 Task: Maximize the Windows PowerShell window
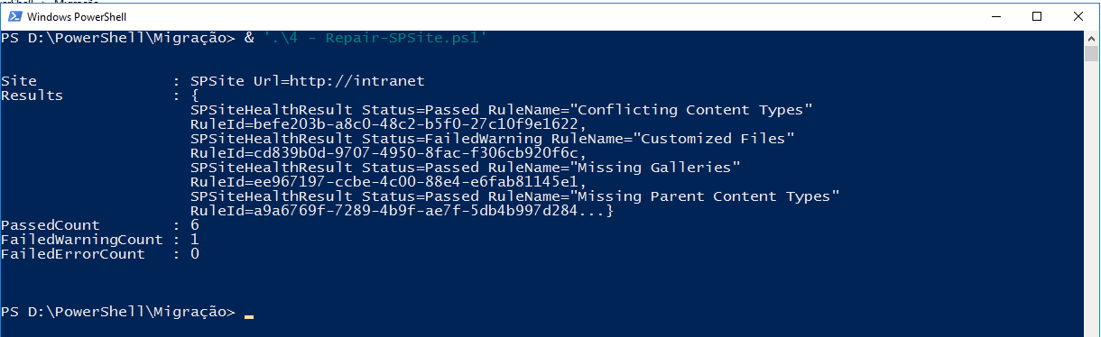tap(1037, 16)
